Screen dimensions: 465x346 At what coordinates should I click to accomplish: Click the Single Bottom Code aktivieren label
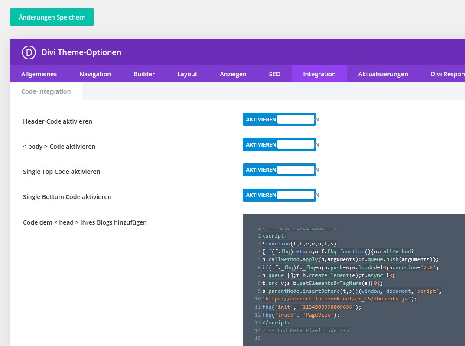67,197
